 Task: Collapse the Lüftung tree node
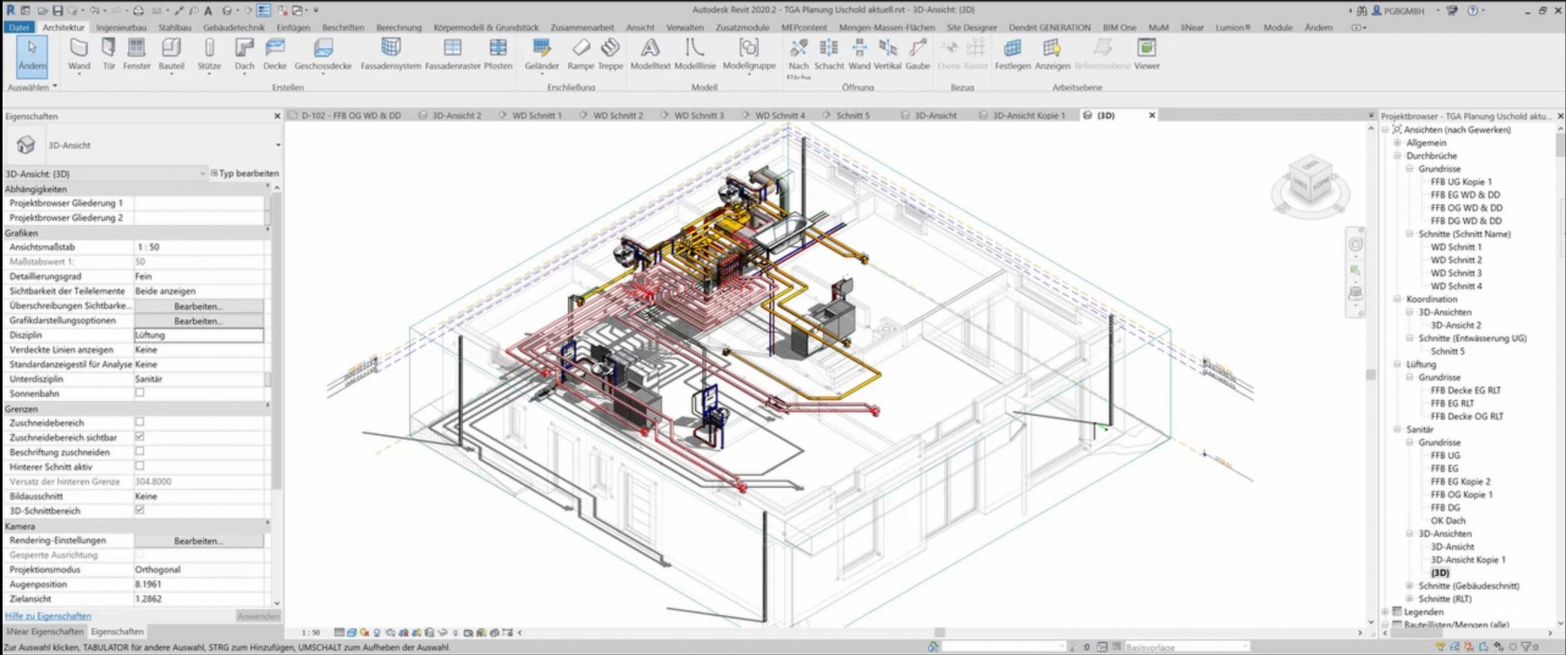click(x=1398, y=364)
